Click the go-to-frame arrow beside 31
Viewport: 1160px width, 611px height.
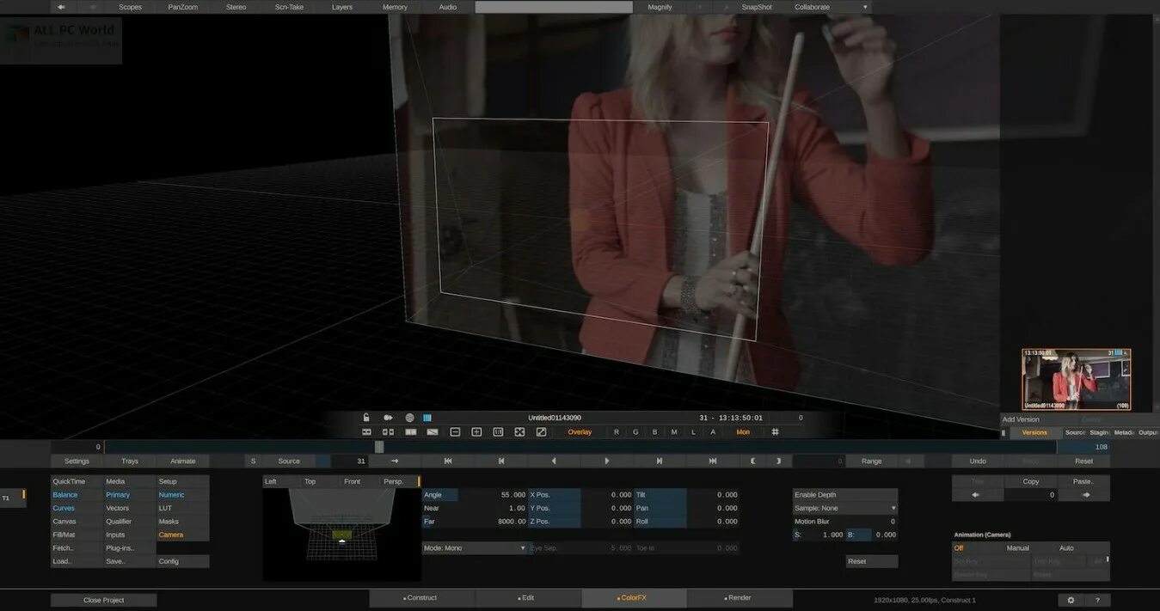pyautogui.click(x=395, y=461)
